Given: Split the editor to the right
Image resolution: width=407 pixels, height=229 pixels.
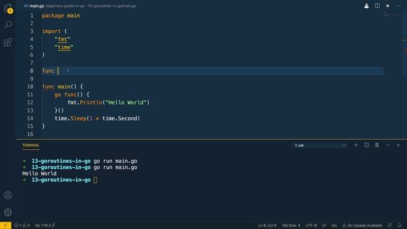Looking at the screenshot, I should click(x=377, y=6).
